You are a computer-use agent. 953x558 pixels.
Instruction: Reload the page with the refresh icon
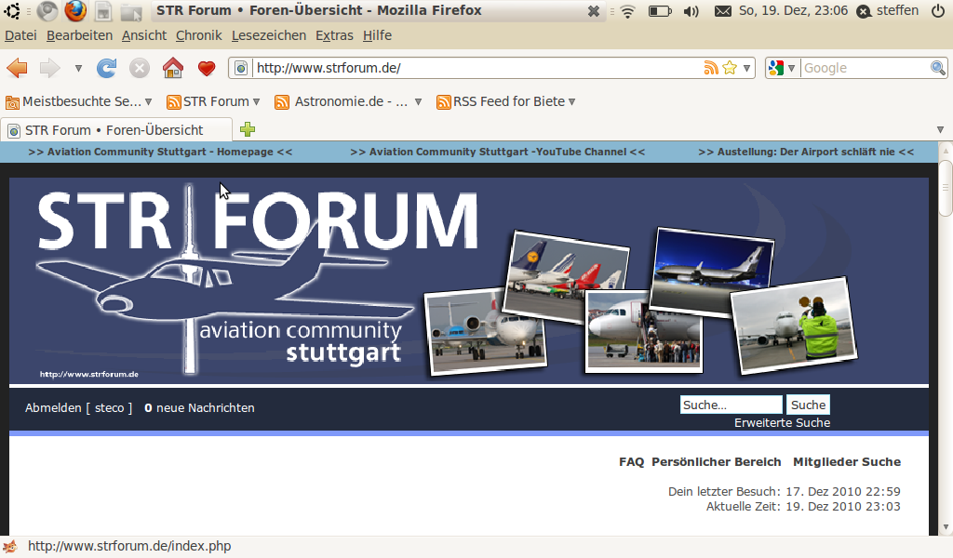tap(107, 68)
